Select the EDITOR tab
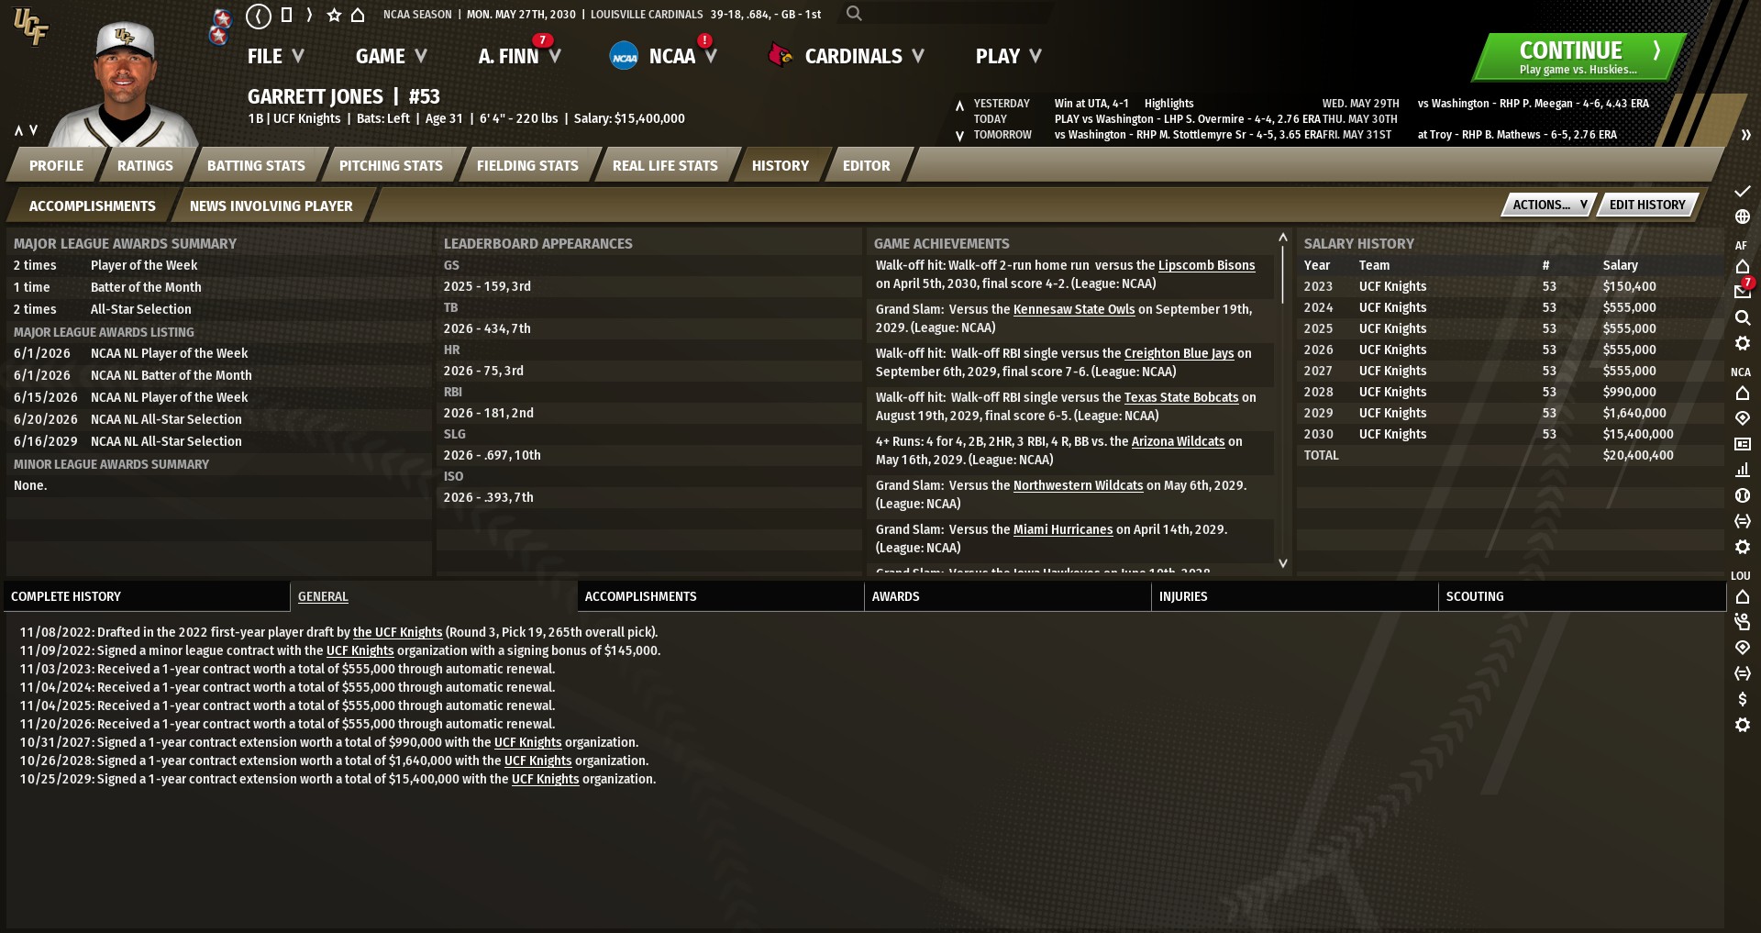 867,165
